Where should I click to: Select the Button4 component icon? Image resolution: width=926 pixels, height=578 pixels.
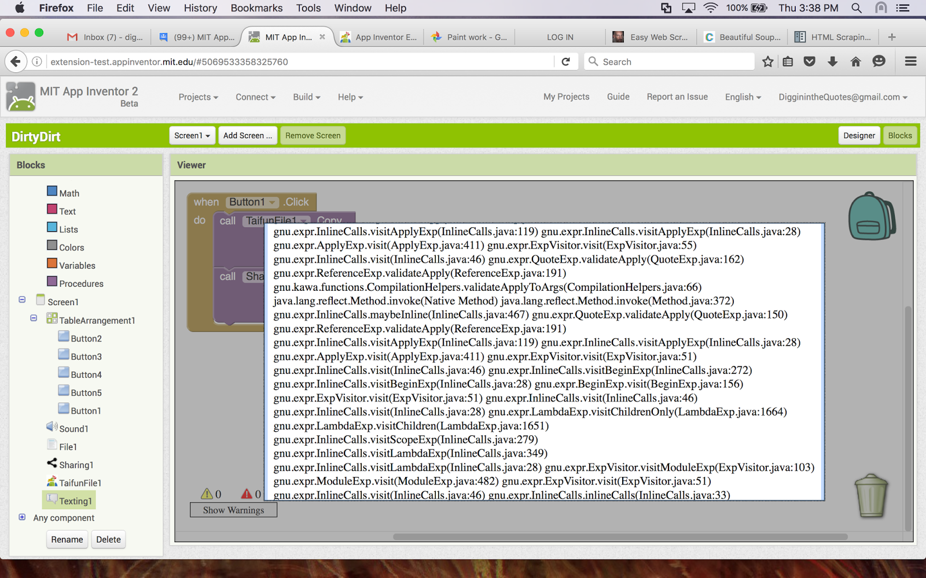click(x=64, y=372)
